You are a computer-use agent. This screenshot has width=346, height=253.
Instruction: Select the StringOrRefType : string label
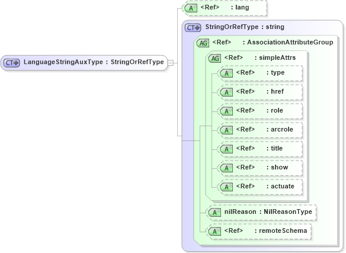click(x=245, y=27)
